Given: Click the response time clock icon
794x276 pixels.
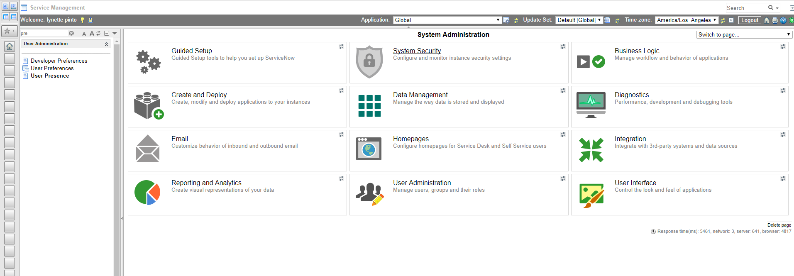Looking at the screenshot, I should click(653, 232).
